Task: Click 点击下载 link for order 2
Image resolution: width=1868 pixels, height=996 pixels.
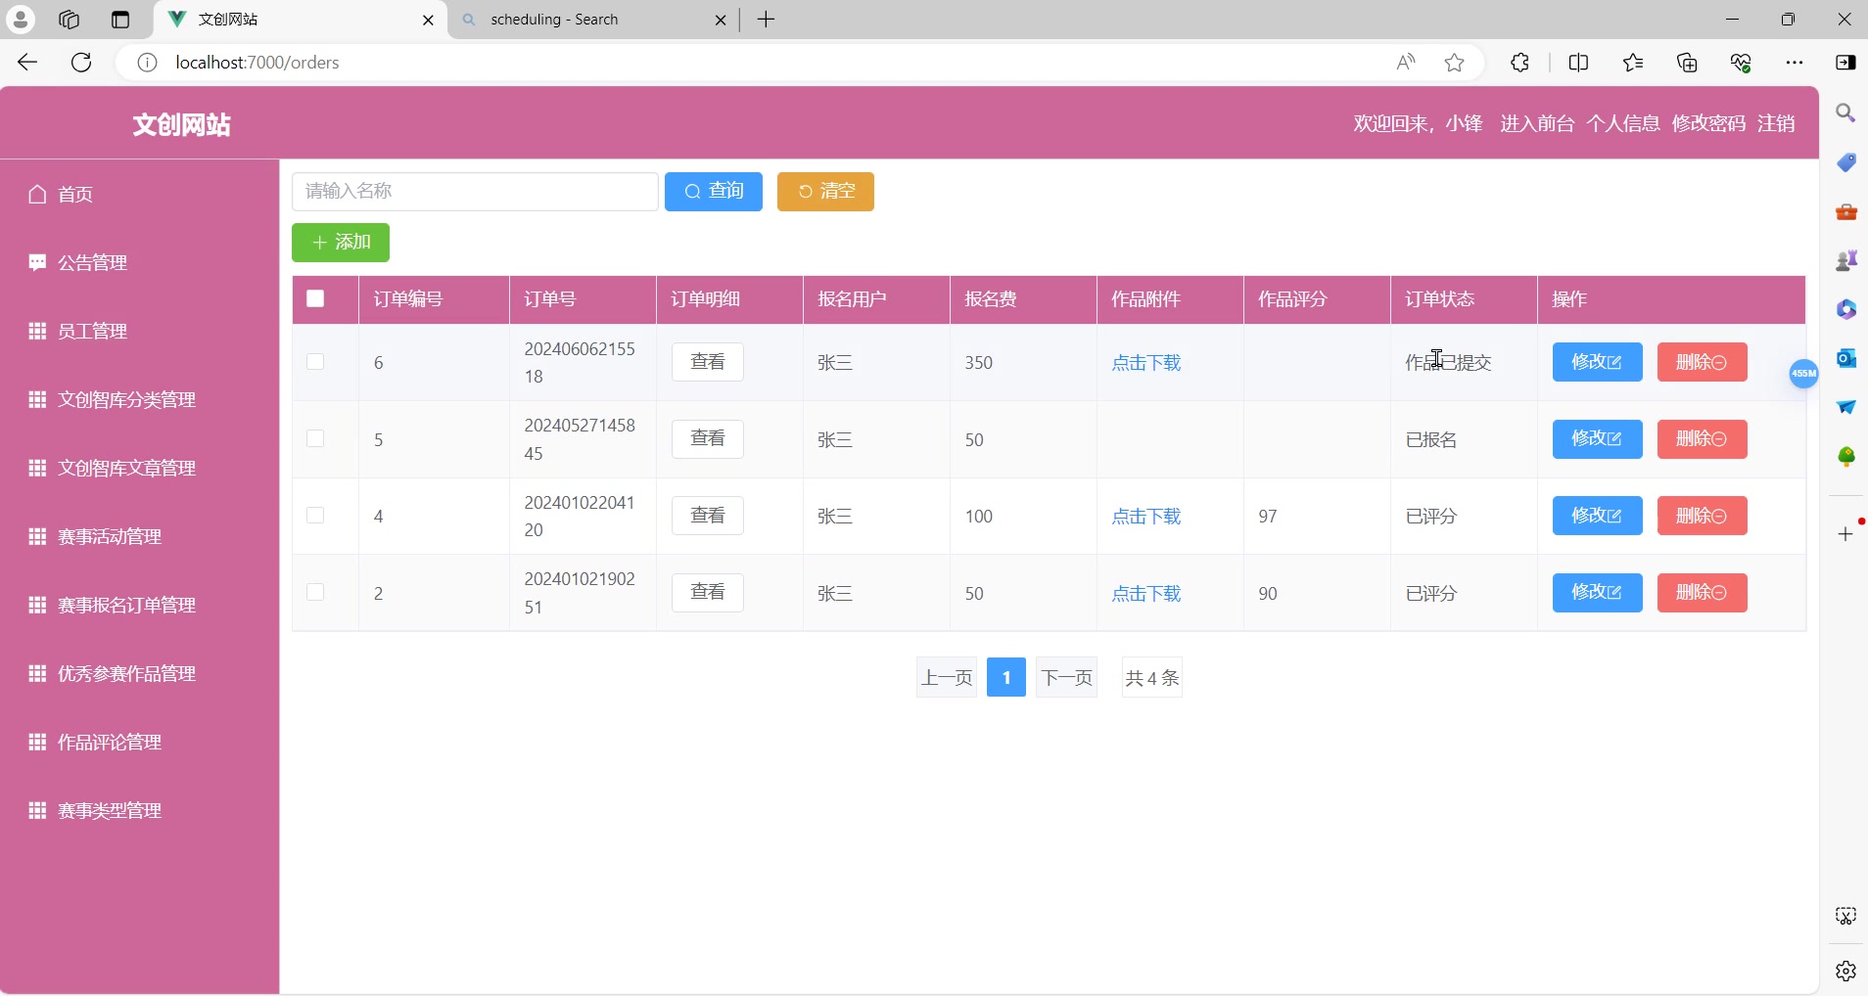Action: 1146,593
